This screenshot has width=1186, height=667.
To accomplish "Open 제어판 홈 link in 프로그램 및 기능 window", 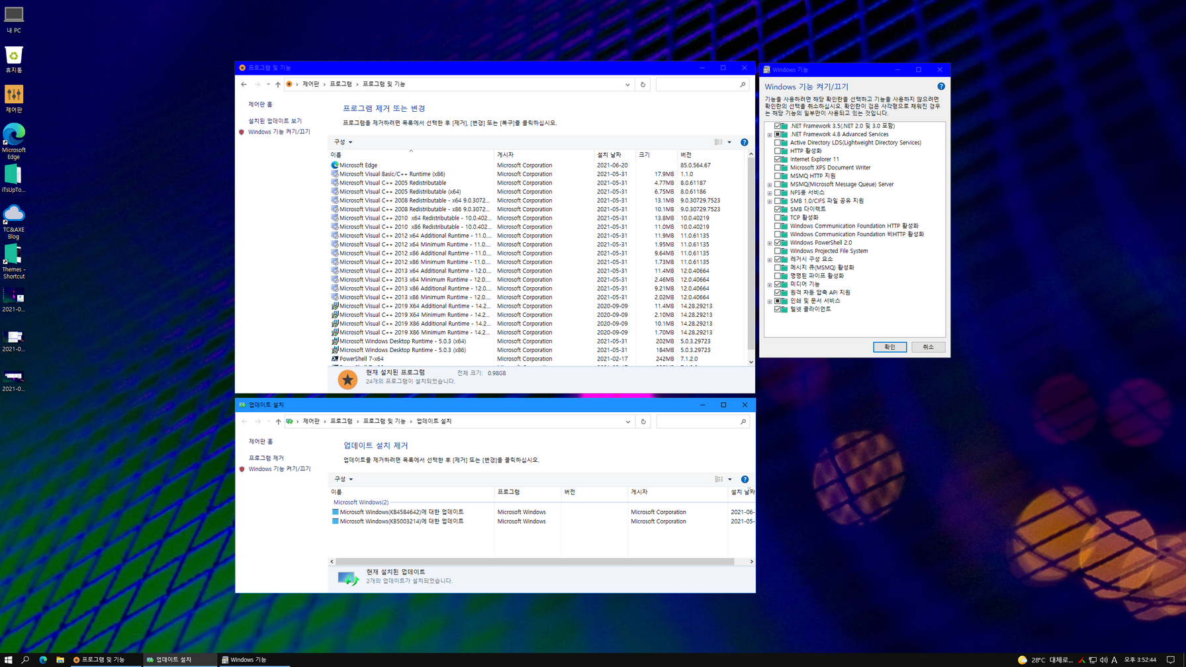I will [x=260, y=105].
